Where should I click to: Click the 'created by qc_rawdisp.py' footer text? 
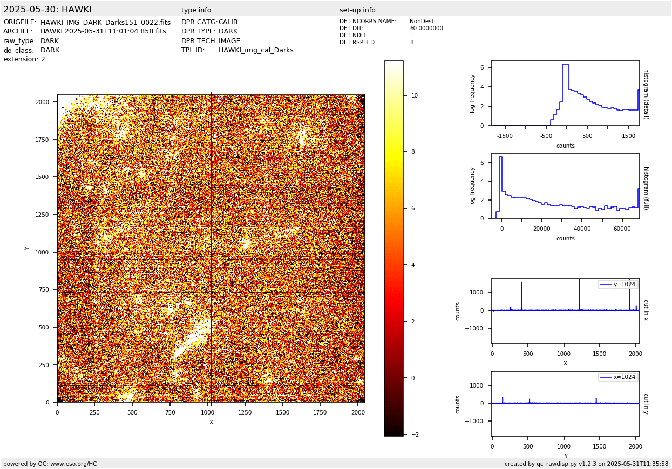586,464
